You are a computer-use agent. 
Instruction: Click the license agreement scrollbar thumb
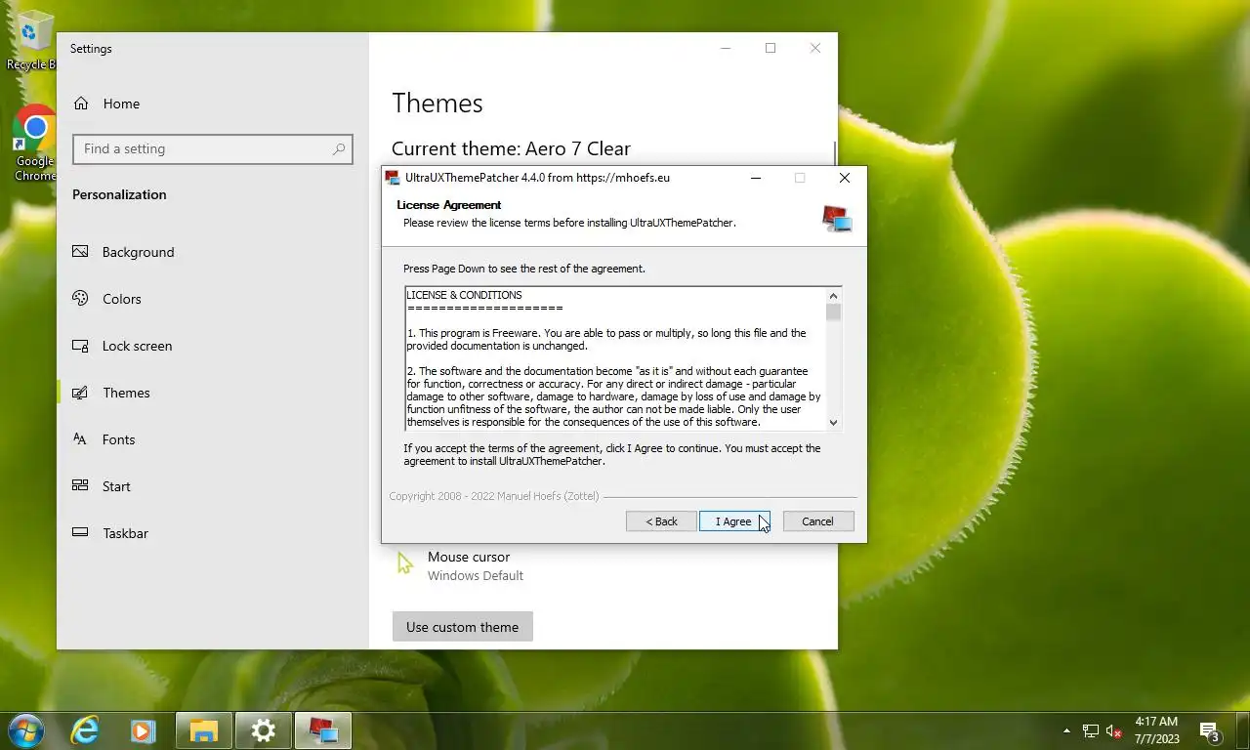tap(833, 312)
